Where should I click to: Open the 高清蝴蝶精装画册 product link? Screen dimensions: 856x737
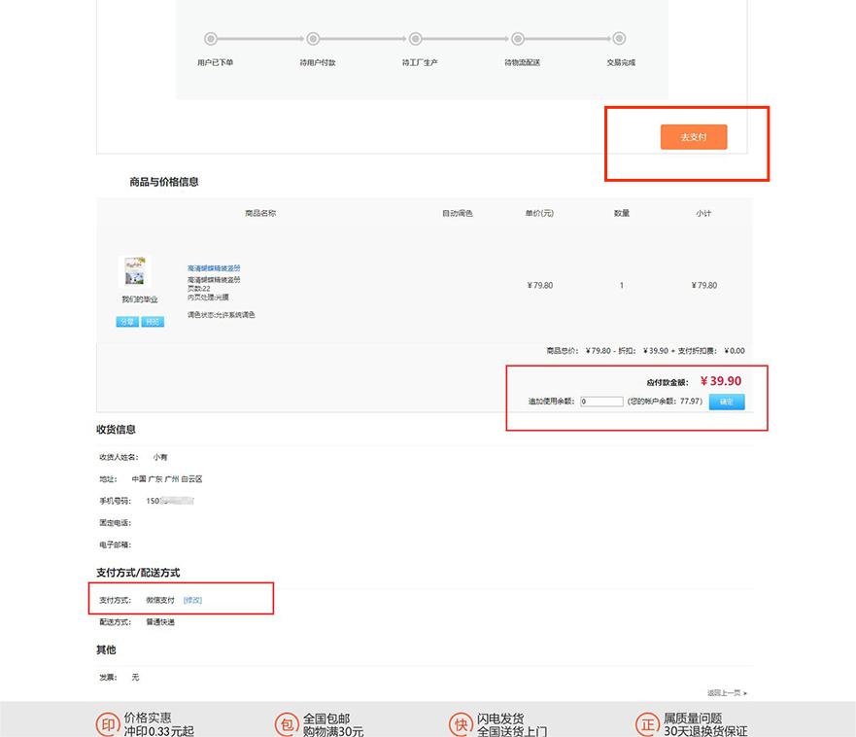214,268
